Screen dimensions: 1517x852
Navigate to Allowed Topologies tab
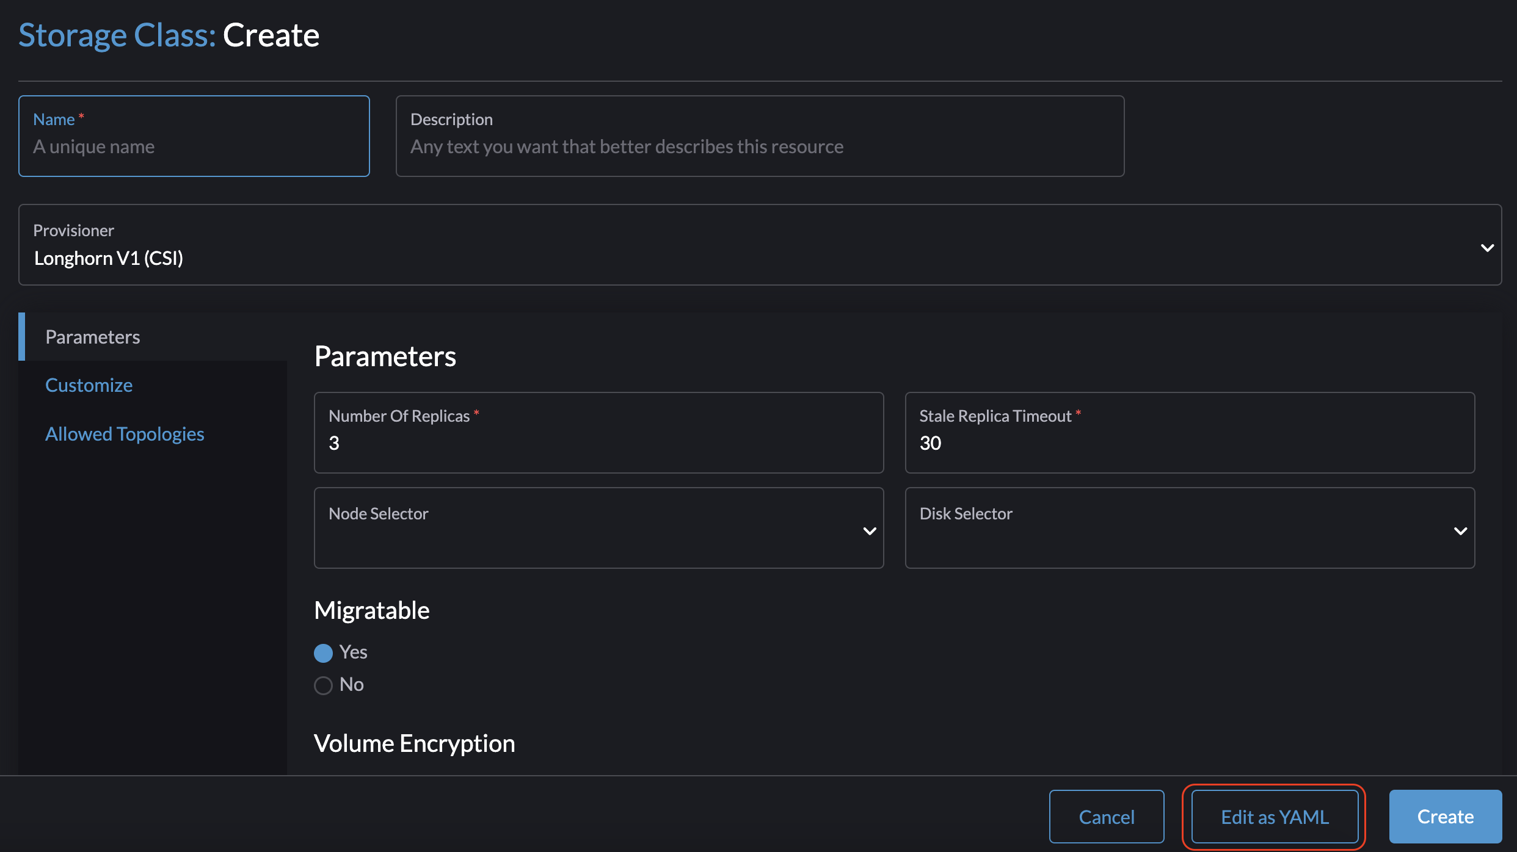[124, 432]
